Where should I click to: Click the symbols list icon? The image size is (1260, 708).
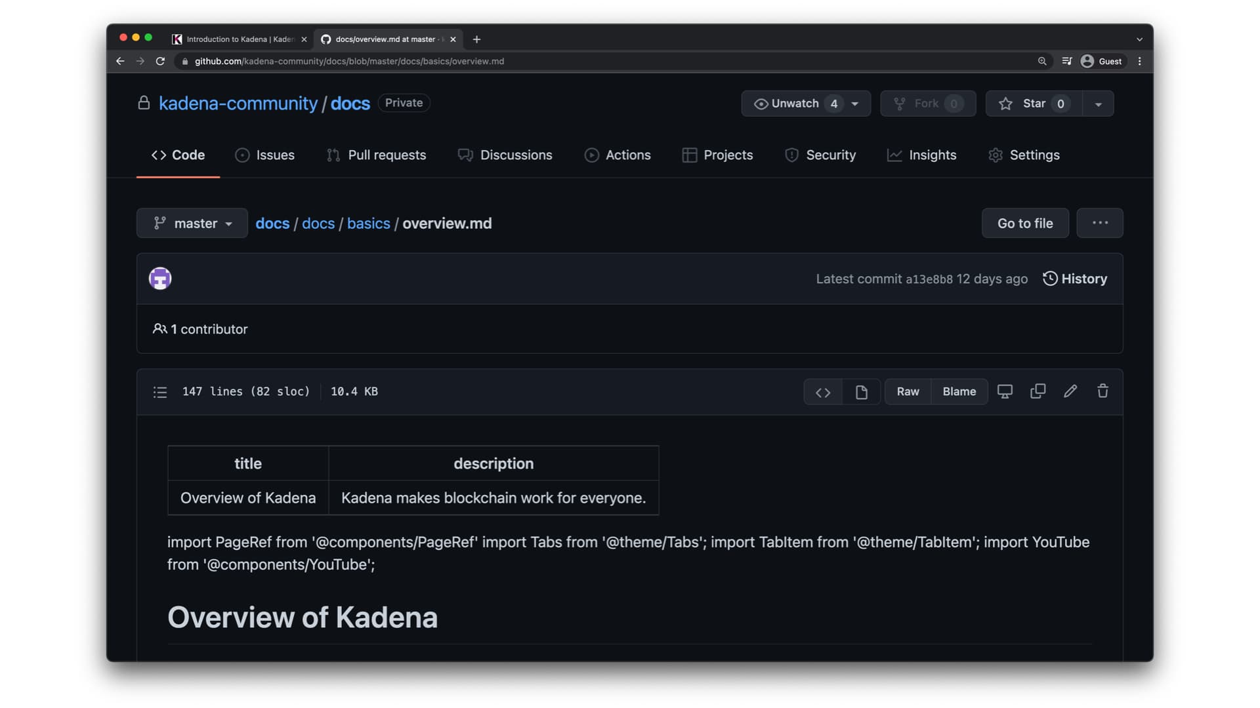coord(160,391)
